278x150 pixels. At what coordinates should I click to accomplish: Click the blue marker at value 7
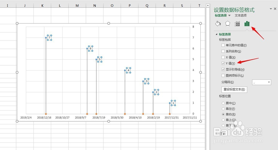tap(46, 38)
